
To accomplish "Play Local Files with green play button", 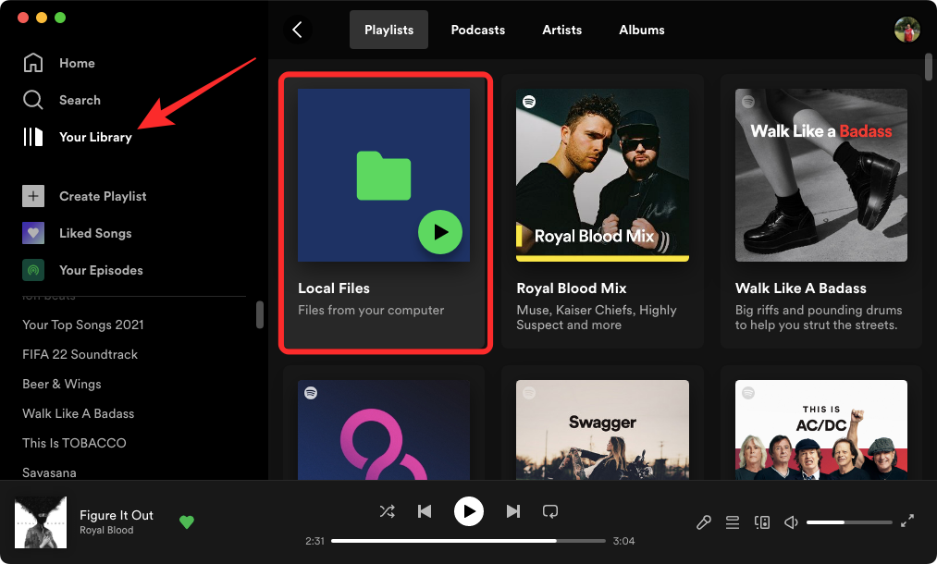I will (x=440, y=232).
